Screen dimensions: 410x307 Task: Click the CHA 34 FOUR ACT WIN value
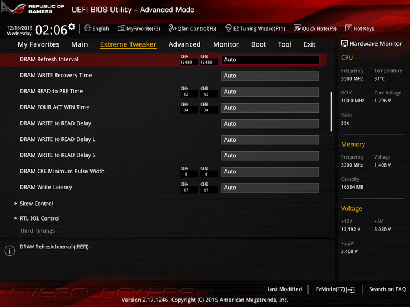click(x=186, y=110)
